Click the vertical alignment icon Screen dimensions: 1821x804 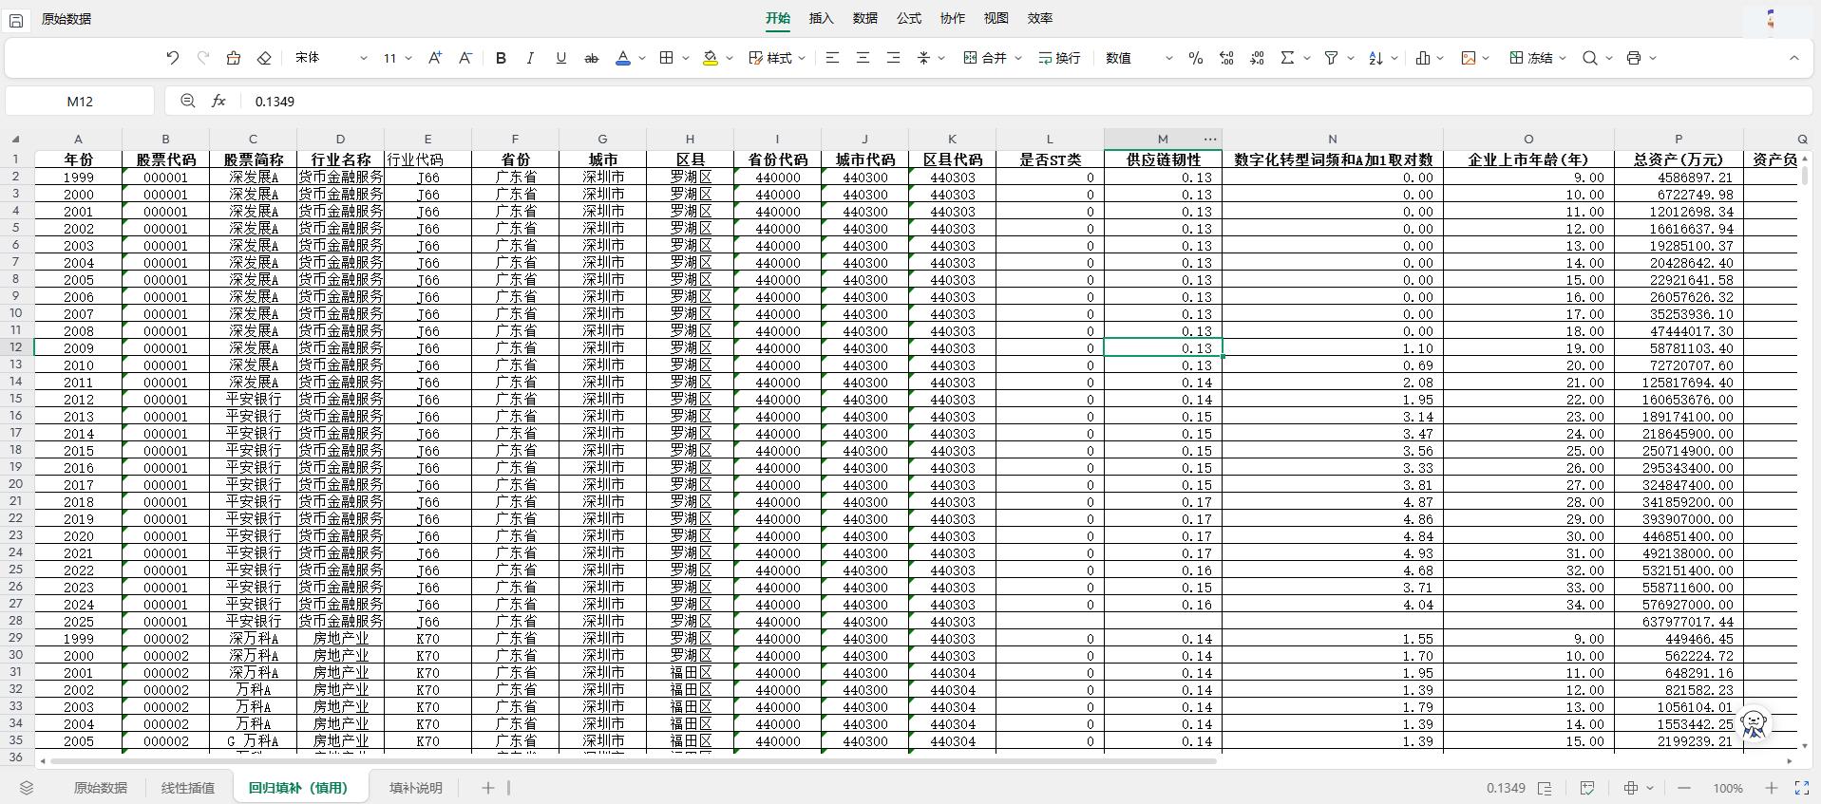(x=923, y=58)
